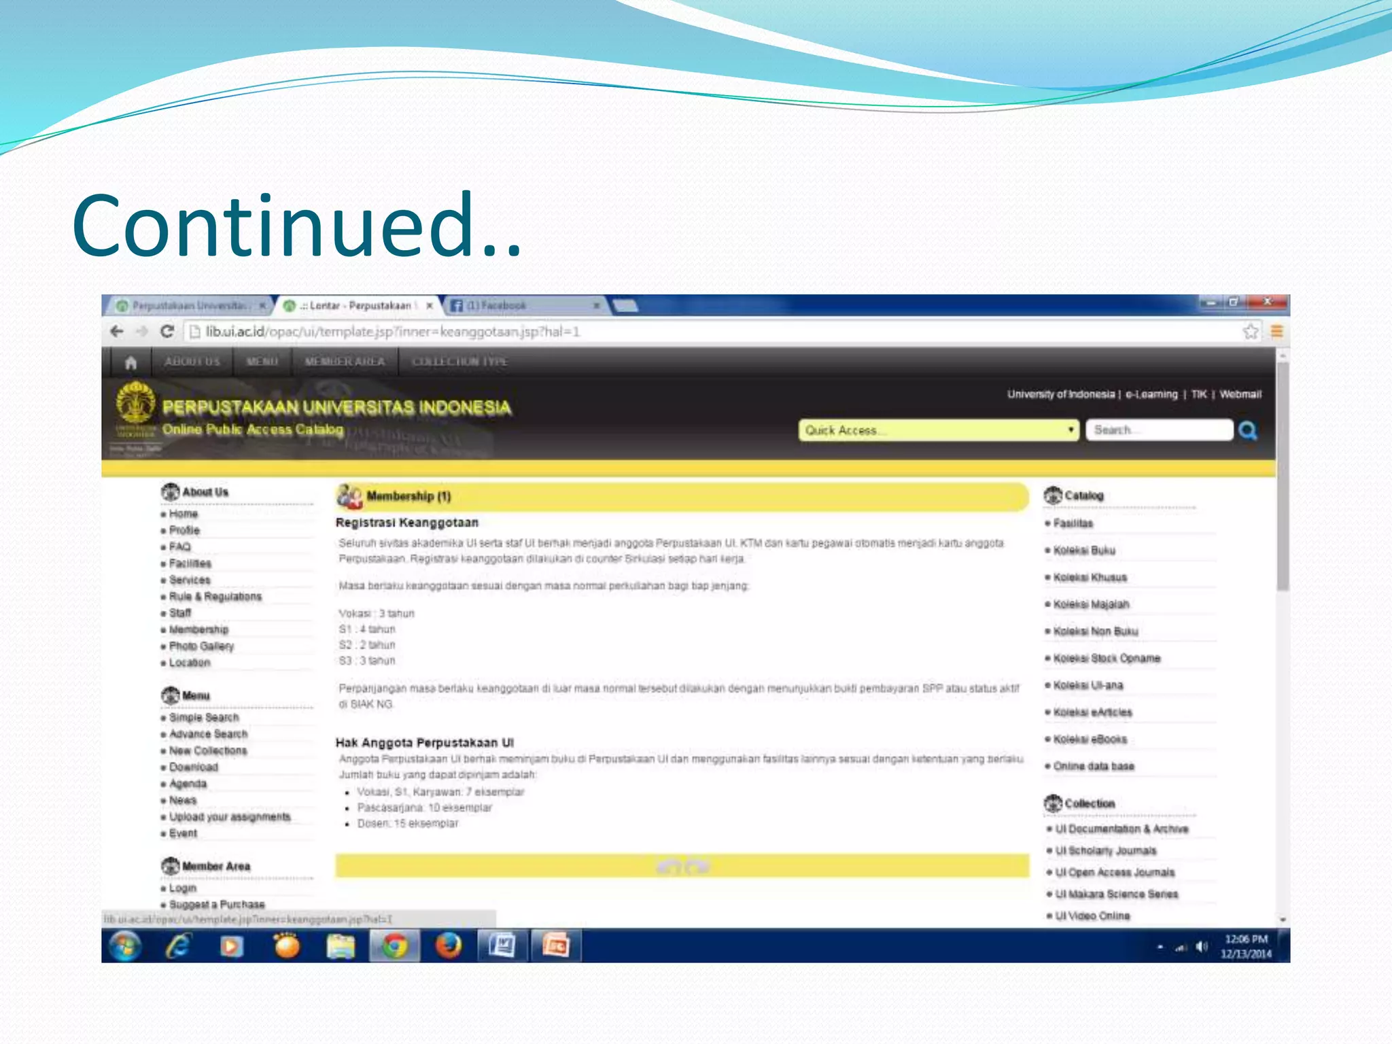Open Internet Explorer from taskbar

pos(178,945)
